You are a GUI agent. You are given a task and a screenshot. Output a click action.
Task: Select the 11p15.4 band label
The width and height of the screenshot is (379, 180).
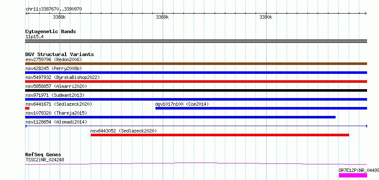34,37
